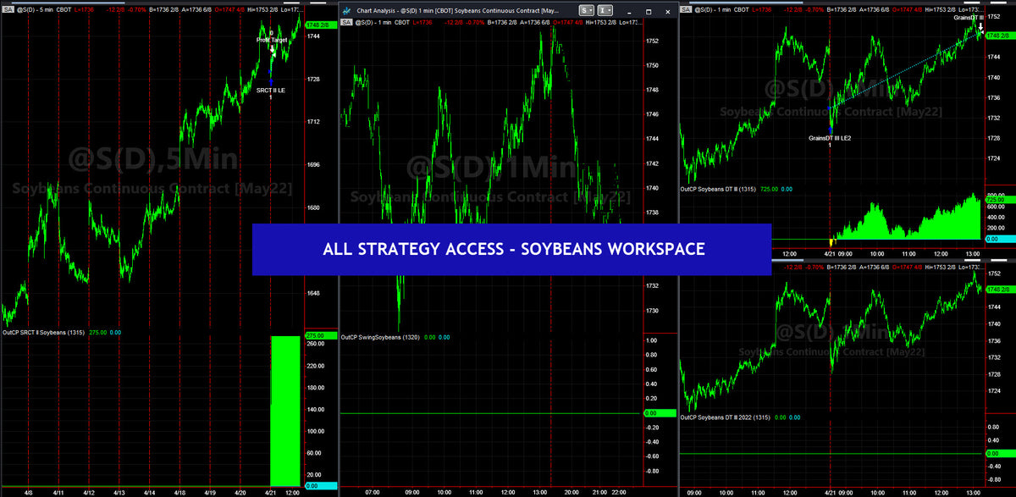Select the OutCP Soybeans DT III (1315) label

[719, 190]
